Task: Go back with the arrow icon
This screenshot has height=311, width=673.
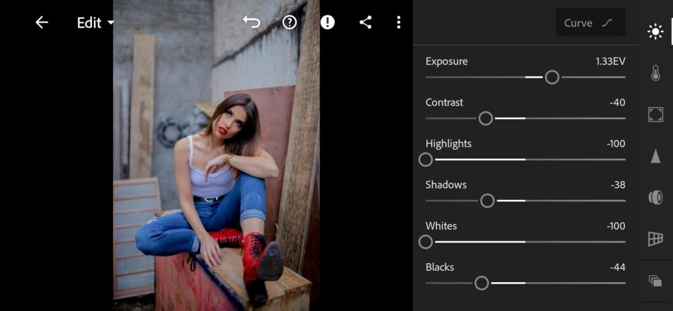Action: (x=41, y=22)
